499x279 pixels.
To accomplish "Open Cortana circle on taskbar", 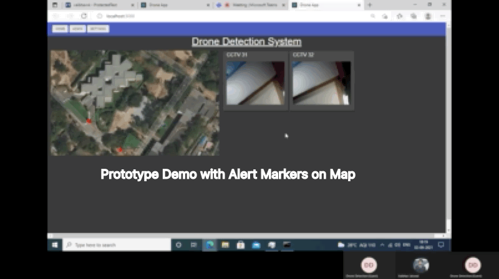I will point(178,245).
